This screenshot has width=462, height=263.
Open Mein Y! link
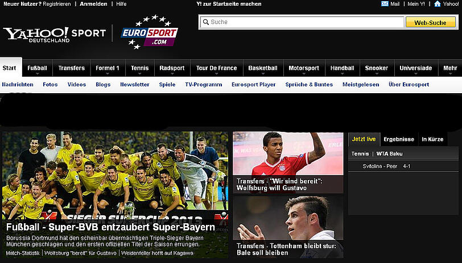tap(416, 4)
